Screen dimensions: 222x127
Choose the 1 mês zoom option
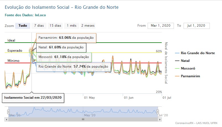pyautogui.click(x=71, y=26)
